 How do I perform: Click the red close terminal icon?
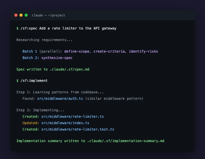coord(16,15)
